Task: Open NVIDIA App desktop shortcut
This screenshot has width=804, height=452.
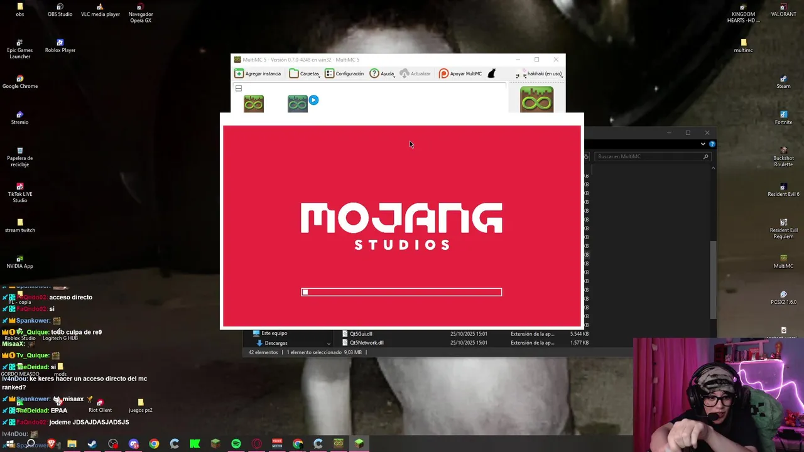Action: 20,262
